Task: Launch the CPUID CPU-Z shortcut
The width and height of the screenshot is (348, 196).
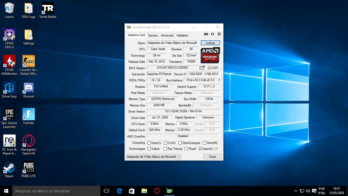Action: pyautogui.click(x=9, y=39)
